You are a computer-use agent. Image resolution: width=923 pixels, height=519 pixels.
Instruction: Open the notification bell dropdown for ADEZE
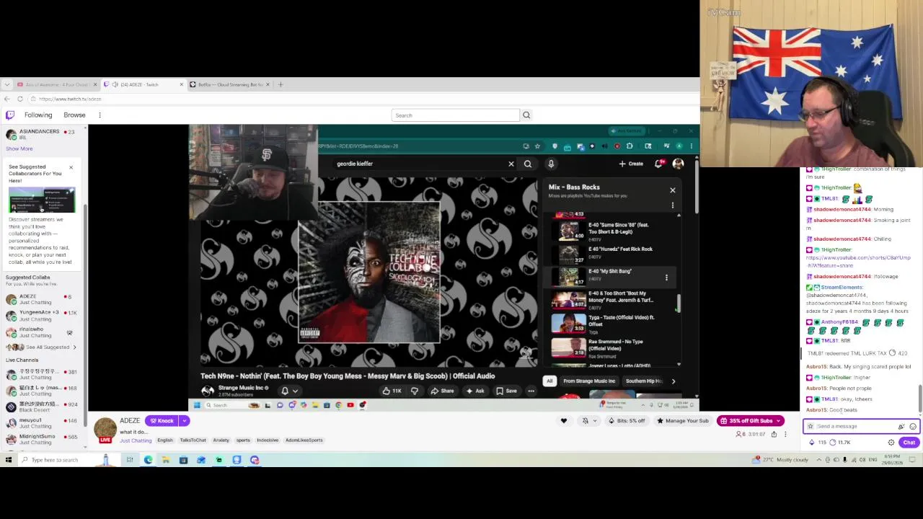tap(588, 421)
